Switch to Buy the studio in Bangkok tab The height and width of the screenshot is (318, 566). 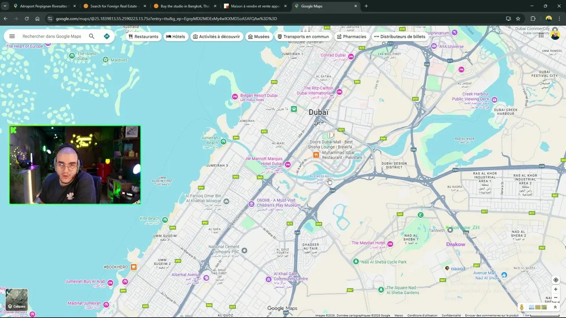184,6
